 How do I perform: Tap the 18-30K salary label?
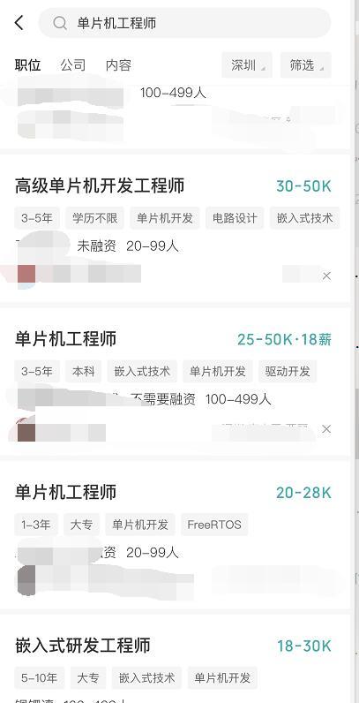304,646
